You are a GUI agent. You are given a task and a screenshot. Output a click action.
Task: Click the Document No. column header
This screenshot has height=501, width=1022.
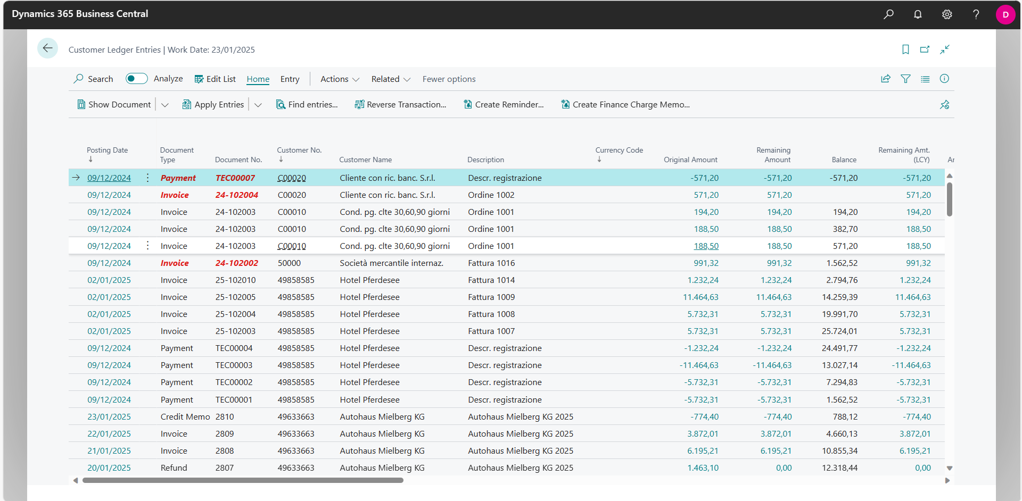[x=238, y=160]
